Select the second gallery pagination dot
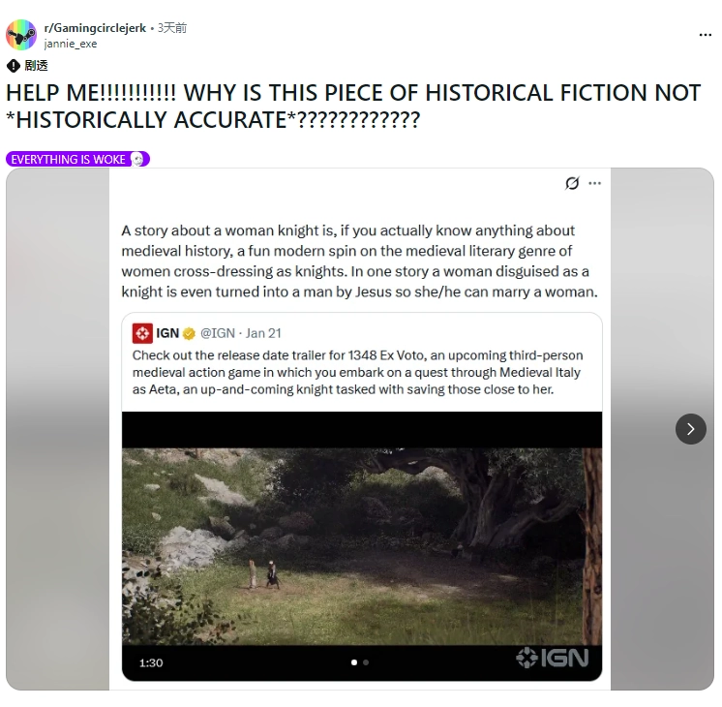This screenshot has width=722, height=707. (x=366, y=662)
